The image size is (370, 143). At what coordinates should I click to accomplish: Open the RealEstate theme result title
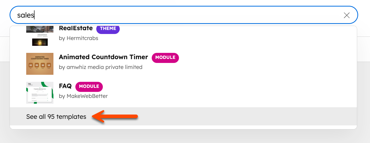pyautogui.click(x=76, y=28)
